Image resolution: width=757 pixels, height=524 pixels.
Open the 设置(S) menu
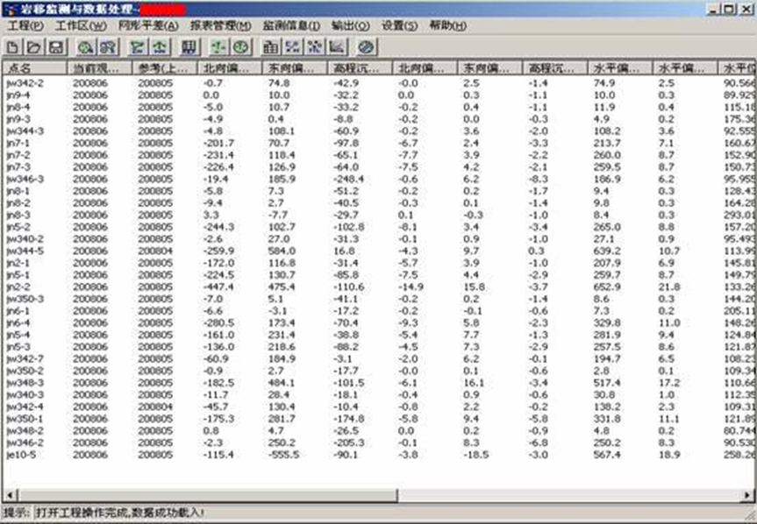(x=399, y=26)
